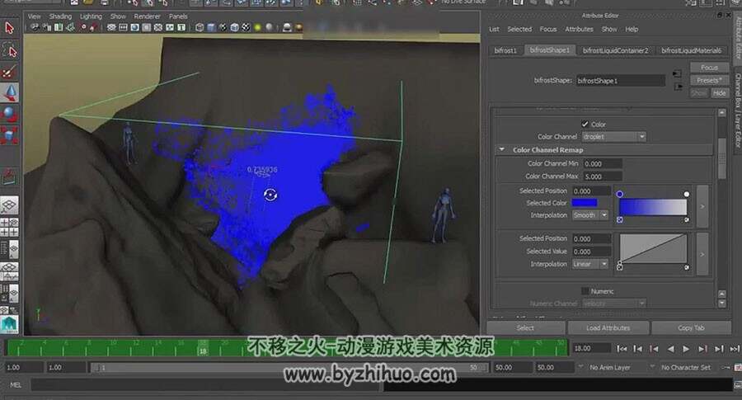Collapse the Color Channel Remap section

pyautogui.click(x=502, y=149)
